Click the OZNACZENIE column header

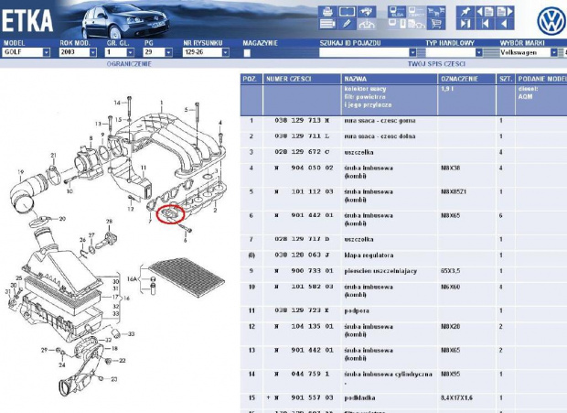coord(466,79)
